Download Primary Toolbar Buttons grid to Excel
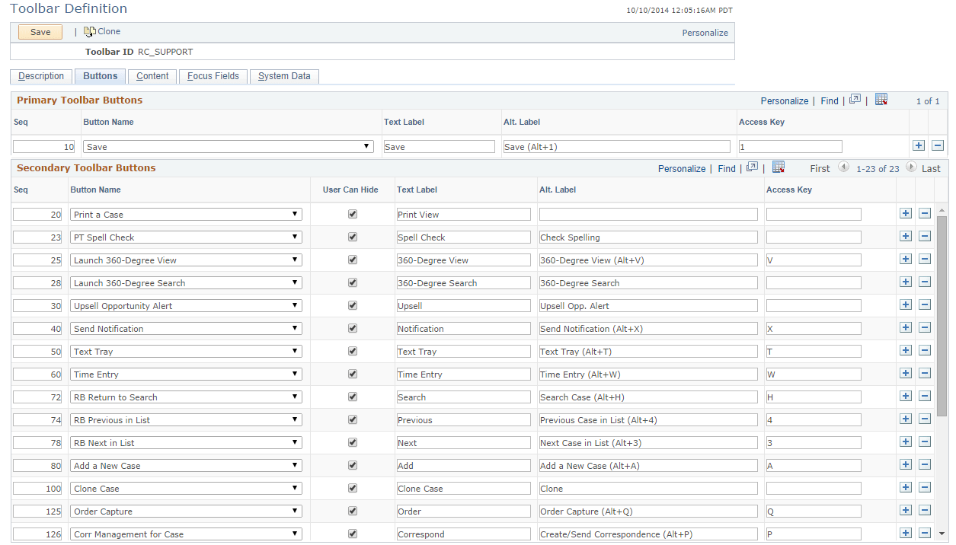Screen dimensions: 956x545 click(881, 100)
